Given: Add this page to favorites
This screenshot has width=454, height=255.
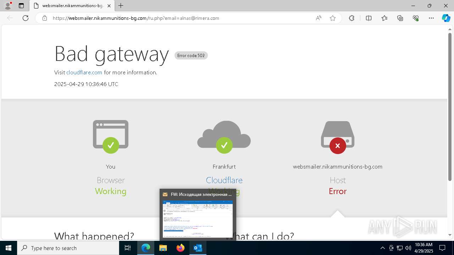Looking at the screenshot, I should 333,18.
